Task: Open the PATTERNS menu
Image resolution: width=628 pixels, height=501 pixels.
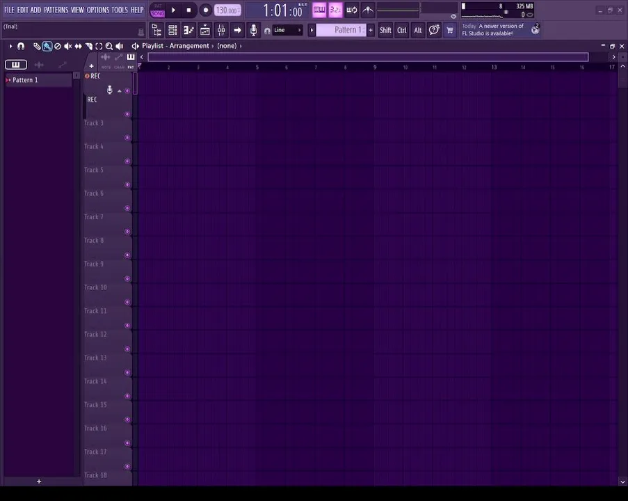Action: (x=56, y=10)
